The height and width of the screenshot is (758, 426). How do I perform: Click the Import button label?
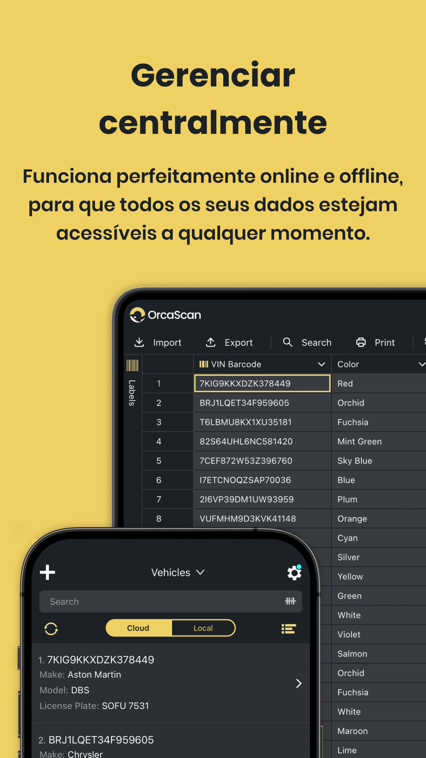tap(167, 343)
